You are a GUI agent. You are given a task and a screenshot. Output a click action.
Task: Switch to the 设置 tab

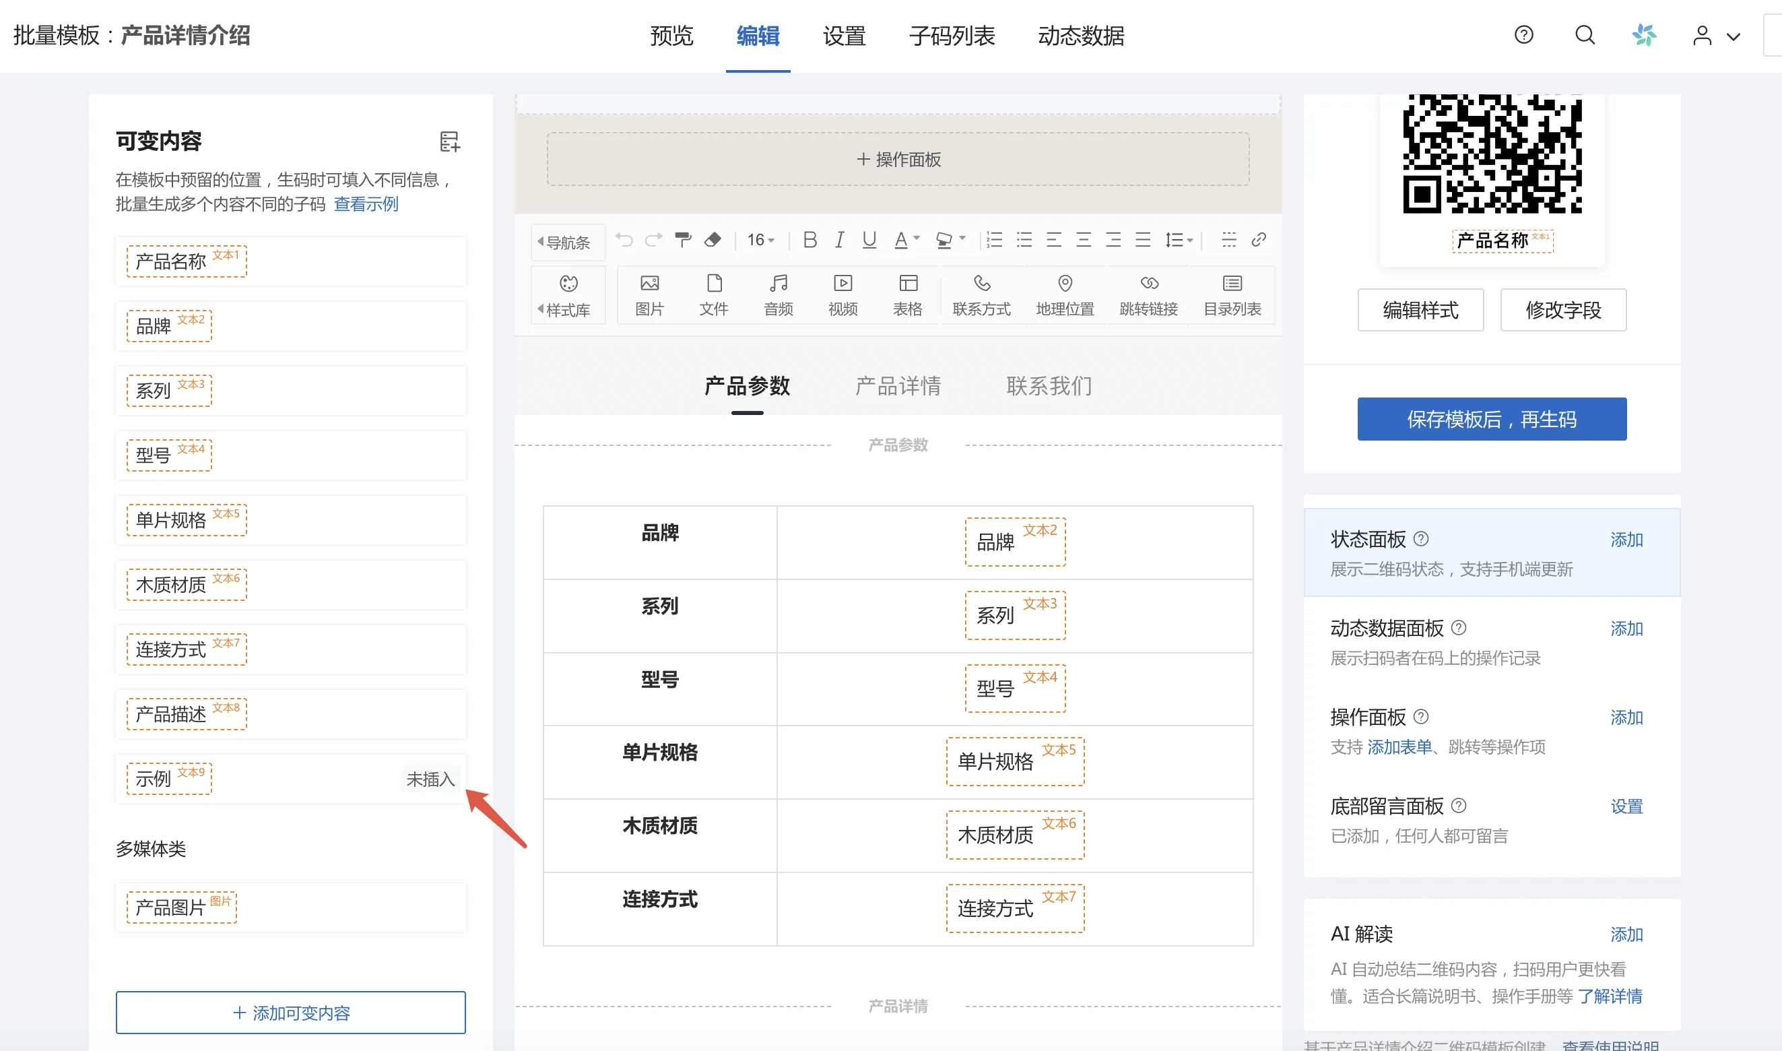844,36
